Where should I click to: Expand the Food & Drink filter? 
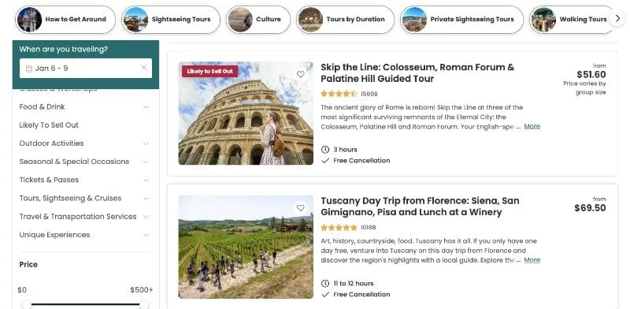[x=84, y=107]
